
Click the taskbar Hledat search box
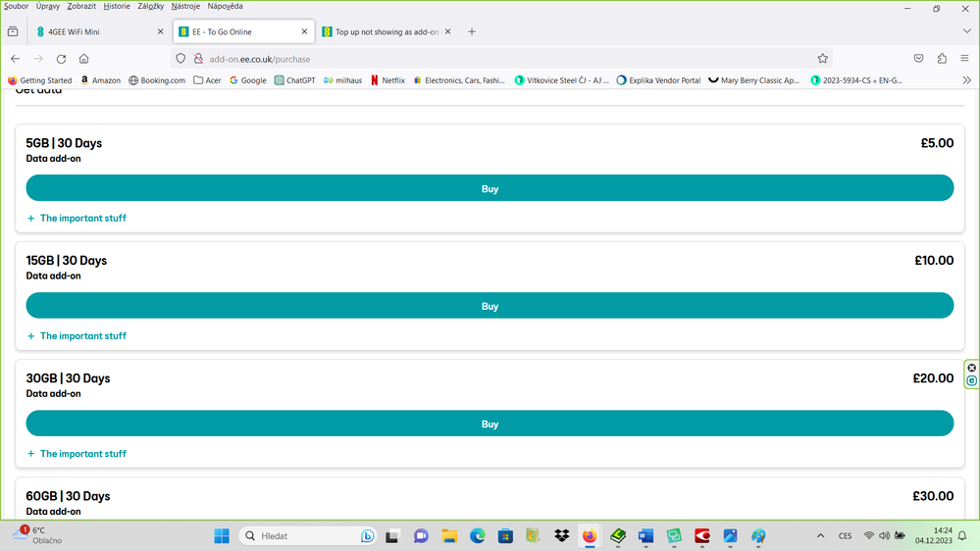(308, 535)
